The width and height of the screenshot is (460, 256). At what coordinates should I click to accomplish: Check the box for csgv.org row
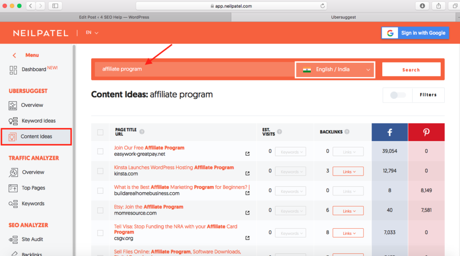point(100,233)
